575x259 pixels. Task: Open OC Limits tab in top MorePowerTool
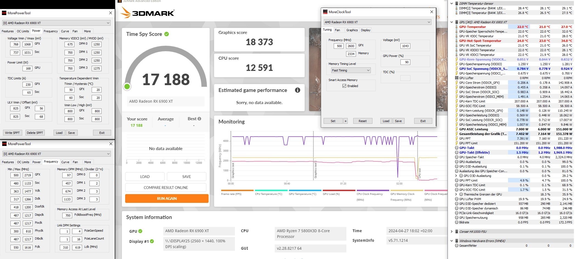[x=23, y=31]
